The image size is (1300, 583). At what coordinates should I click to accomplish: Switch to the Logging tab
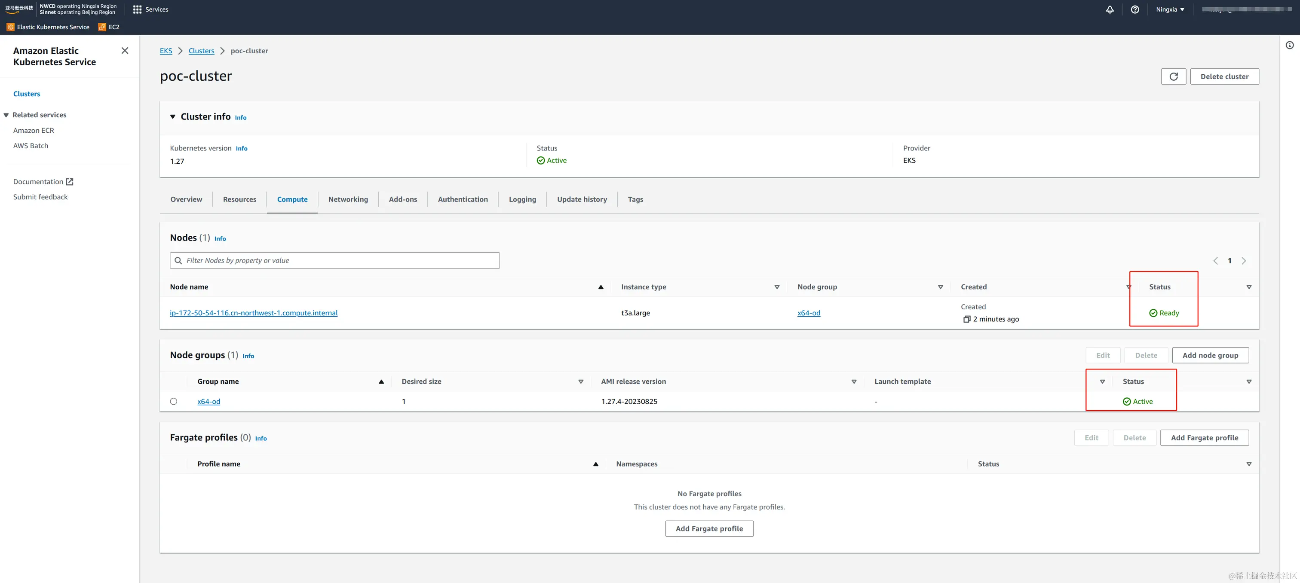pyautogui.click(x=522, y=199)
